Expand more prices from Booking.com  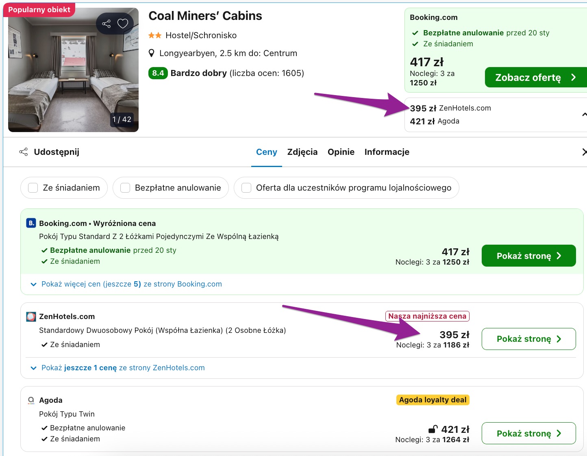point(131,284)
